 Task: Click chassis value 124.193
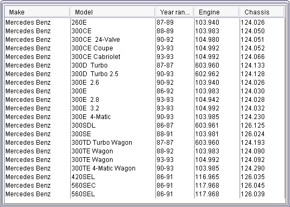click(252, 143)
